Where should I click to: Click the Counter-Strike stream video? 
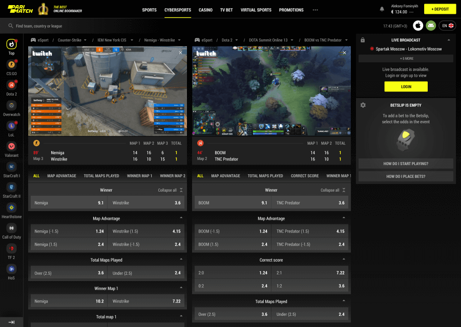(x=108, y=91)
